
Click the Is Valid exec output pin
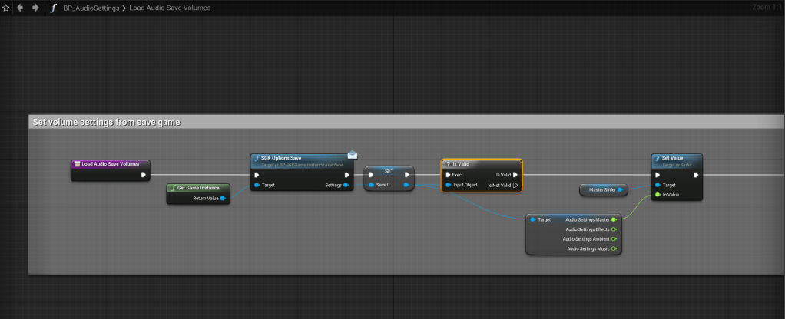pos(515,175)
